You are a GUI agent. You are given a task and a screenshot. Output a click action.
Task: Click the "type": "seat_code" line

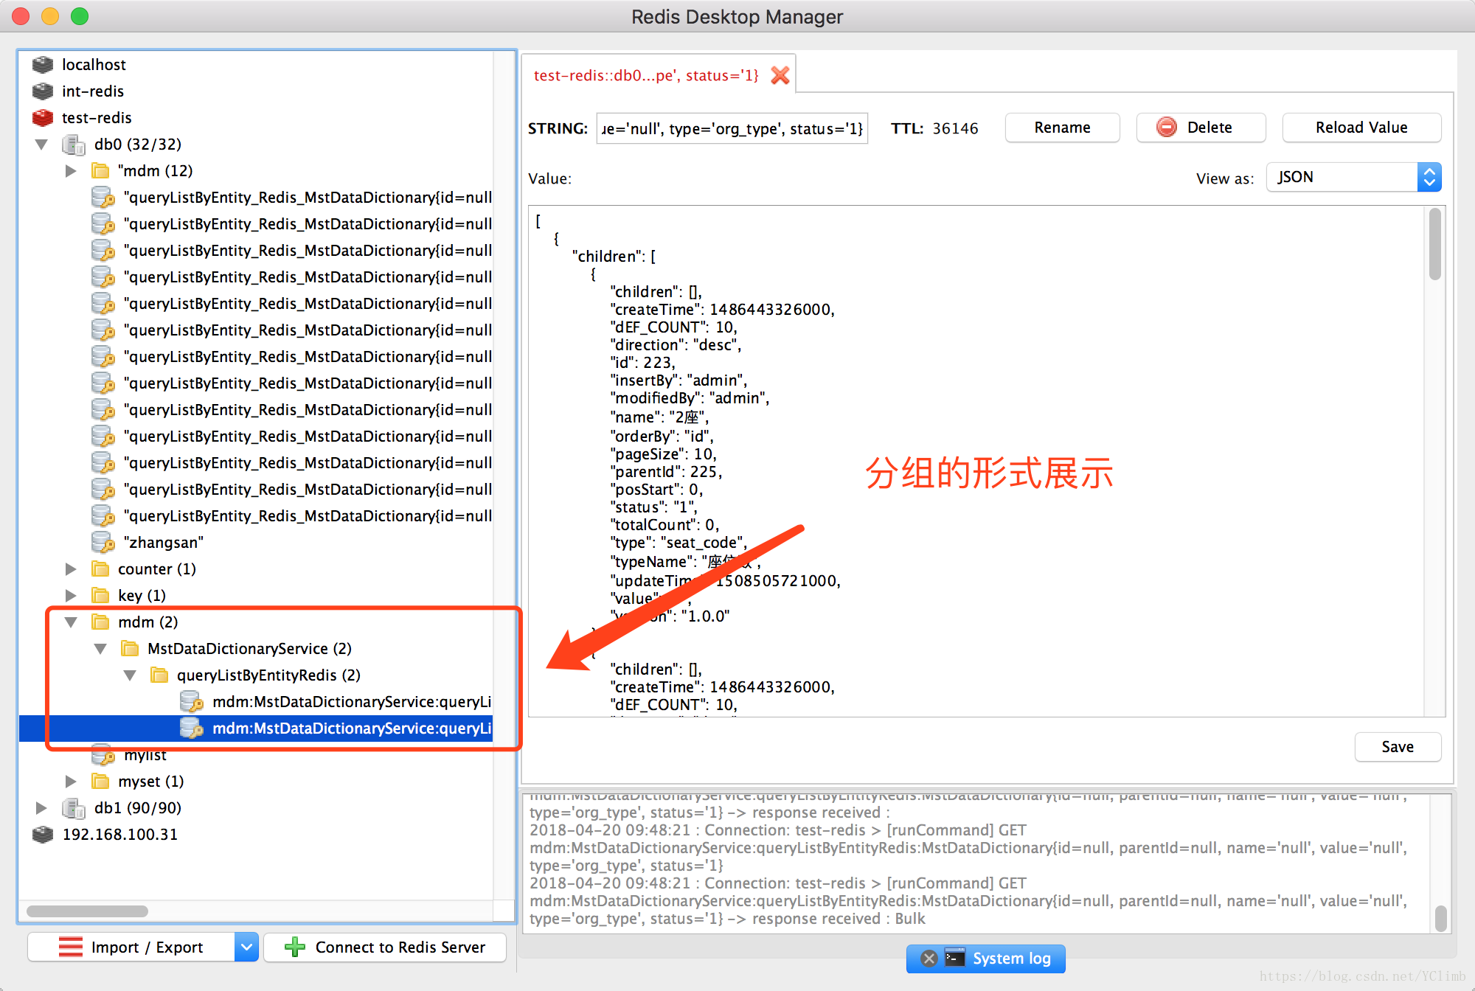[x=679, y=543]
